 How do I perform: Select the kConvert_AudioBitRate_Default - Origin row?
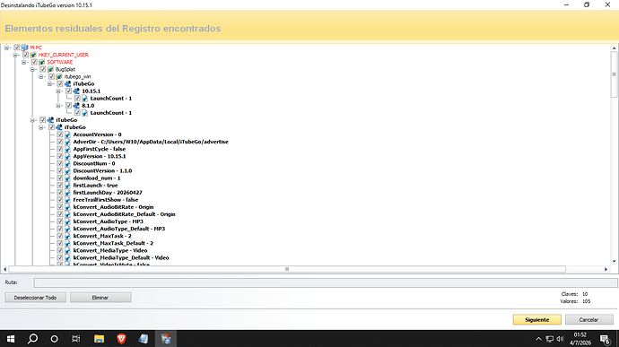click(x=125, y=214)
